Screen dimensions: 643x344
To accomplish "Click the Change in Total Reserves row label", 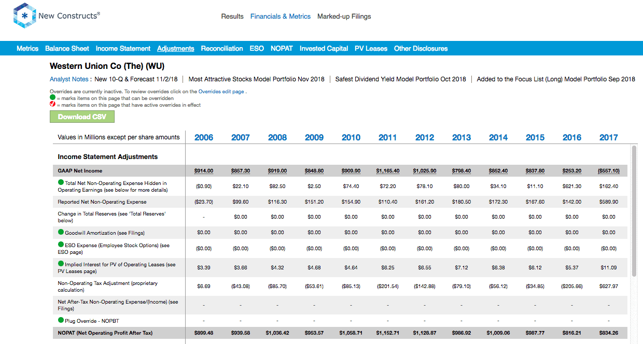I will (x=111, y=217).
